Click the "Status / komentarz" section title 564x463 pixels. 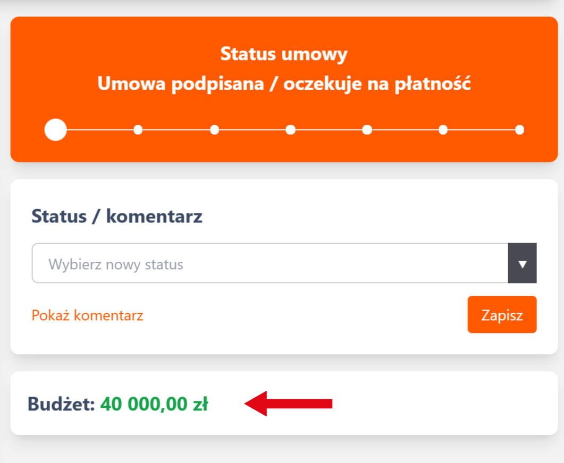(x=117, y=217)
